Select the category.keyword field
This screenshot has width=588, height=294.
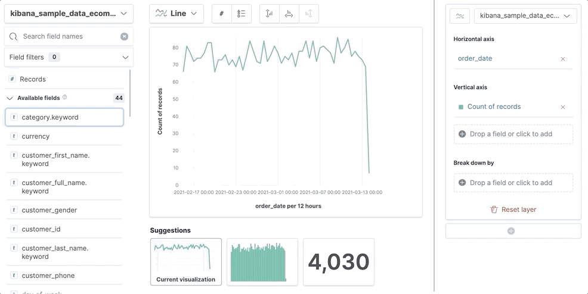64,117
